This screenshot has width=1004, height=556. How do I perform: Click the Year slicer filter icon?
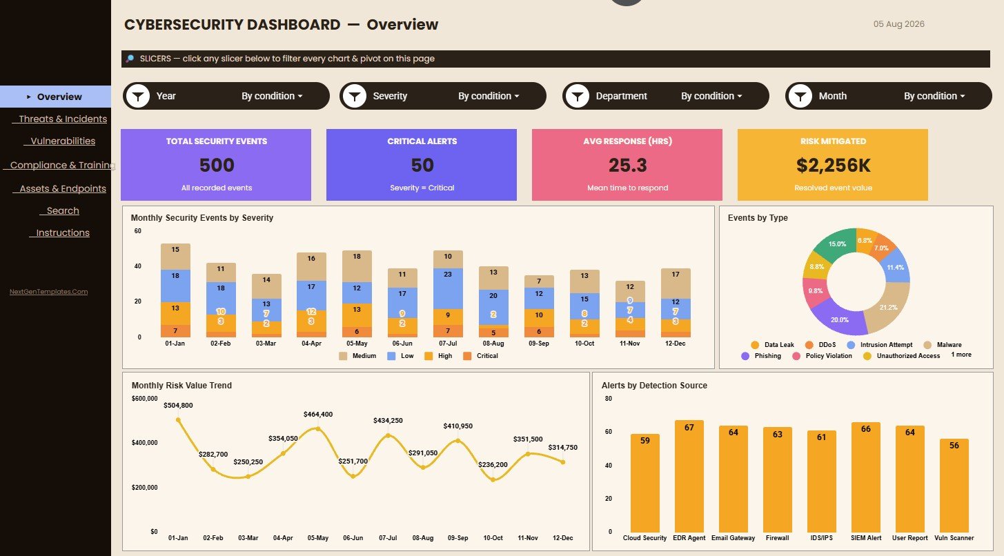139,96
